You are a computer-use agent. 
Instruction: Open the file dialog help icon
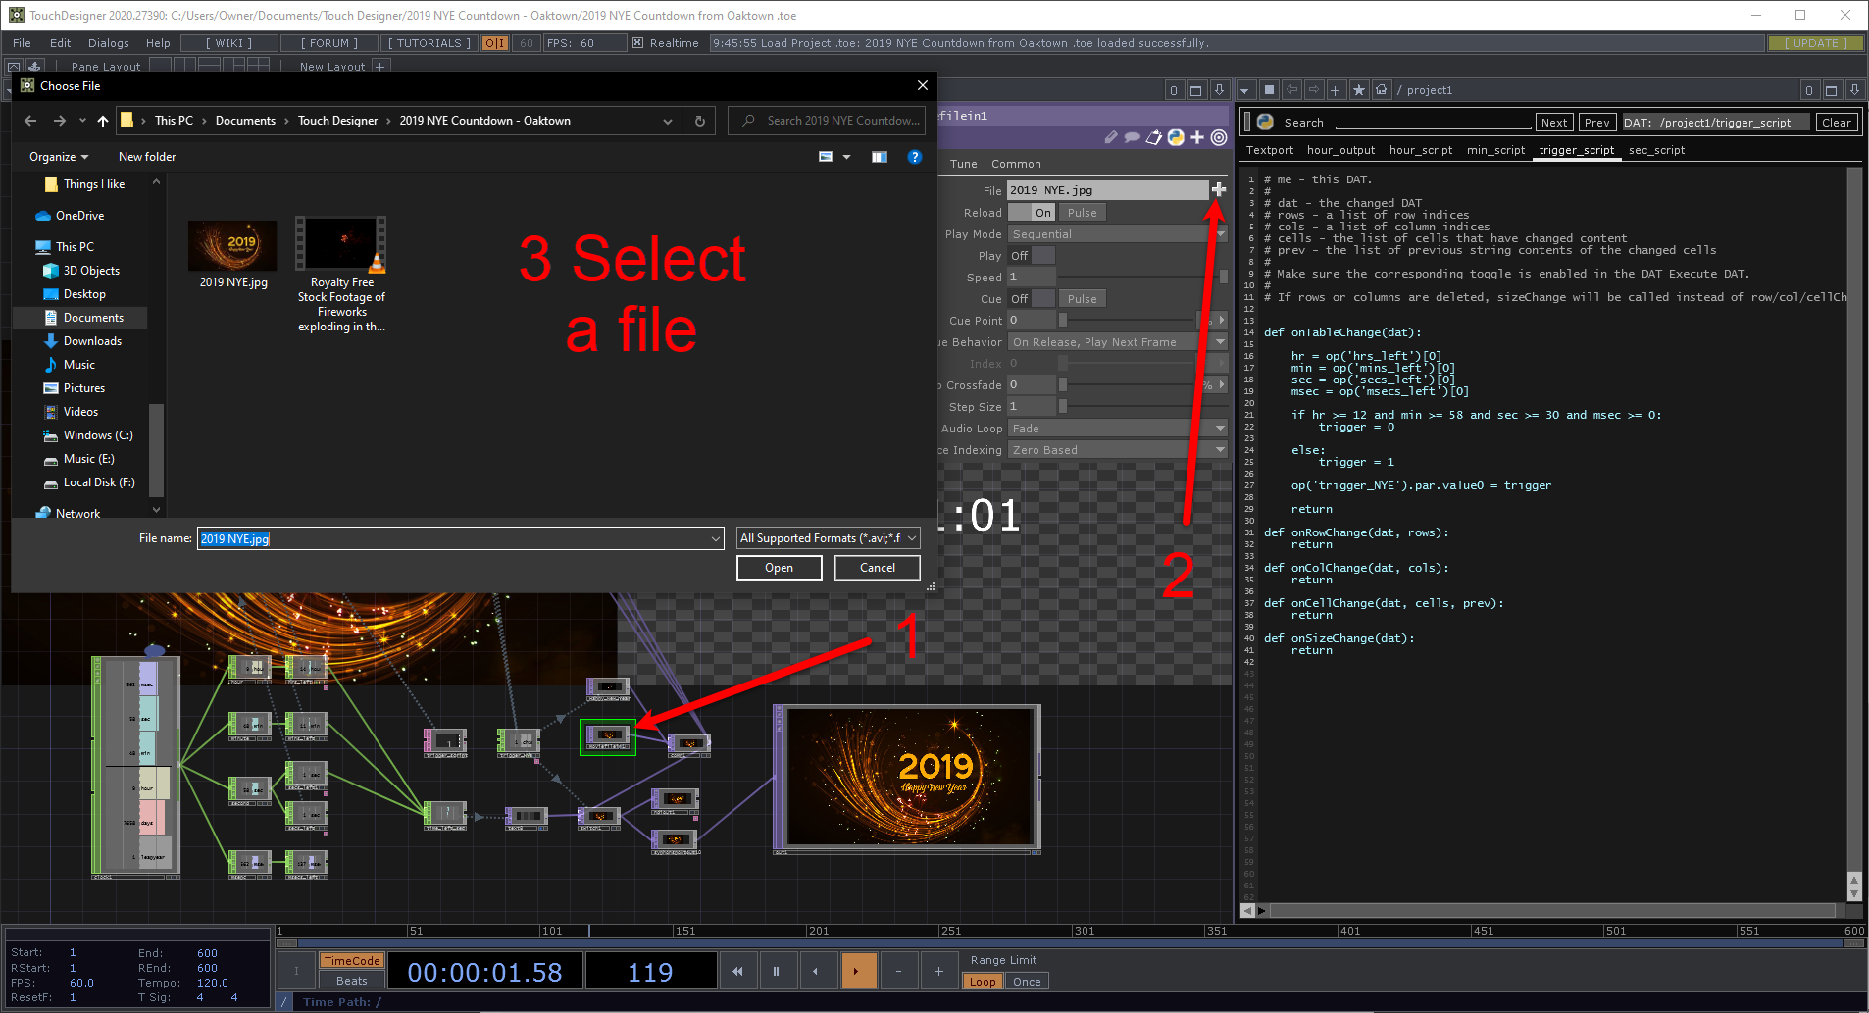point(914,157)
